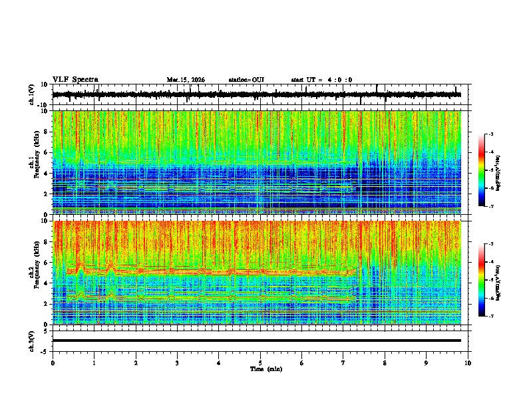Viewport: 527px width, 407px height.
Task: Click time axis tick label '5'
Action: click(x=260, y=363)
